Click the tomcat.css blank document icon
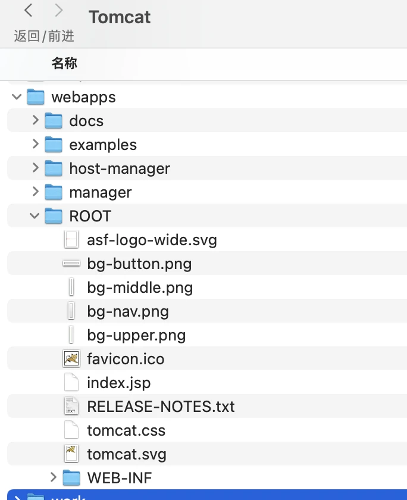The width and height of the screenshot is (407, 500). tap(71, 430)
